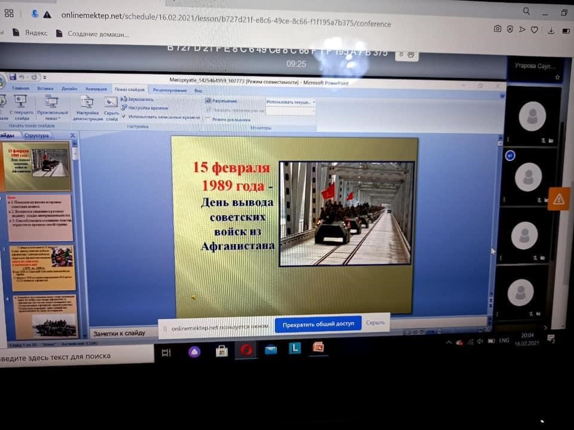Click the Save icon in PowerPoint's quick access toolbar
Image resolution: width=574 pixels, height=430 pixels.
(13, 77)
